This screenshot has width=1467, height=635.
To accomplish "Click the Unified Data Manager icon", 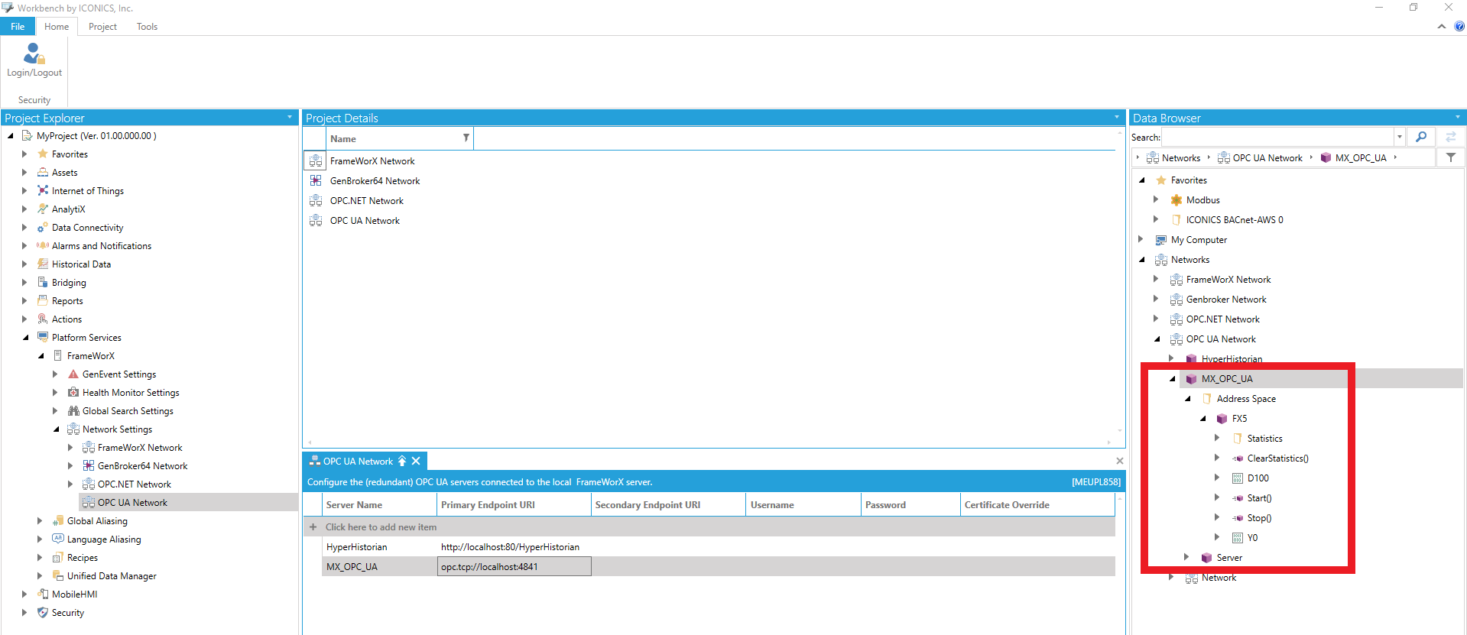I will (58, 576).
